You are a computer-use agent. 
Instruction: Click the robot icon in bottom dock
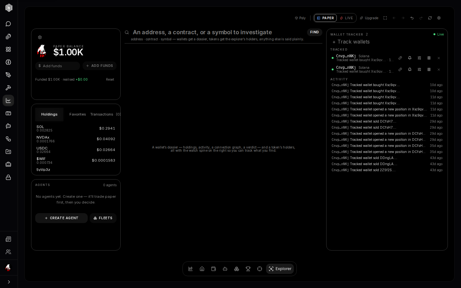click(x=225, y=269)
